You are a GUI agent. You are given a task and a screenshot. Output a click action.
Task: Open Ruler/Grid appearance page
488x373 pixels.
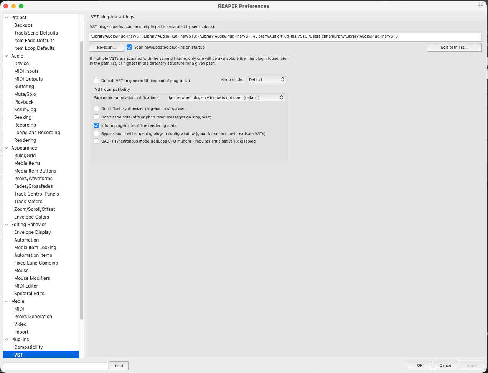(x=25, y=156)
